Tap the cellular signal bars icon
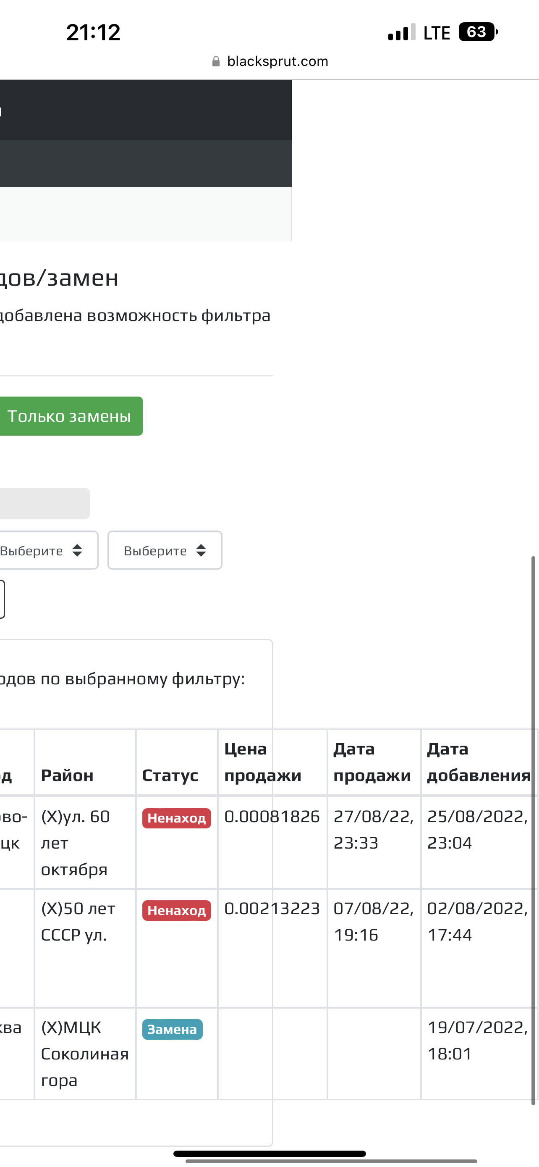 pyautogui.click(x=401, y=32)
